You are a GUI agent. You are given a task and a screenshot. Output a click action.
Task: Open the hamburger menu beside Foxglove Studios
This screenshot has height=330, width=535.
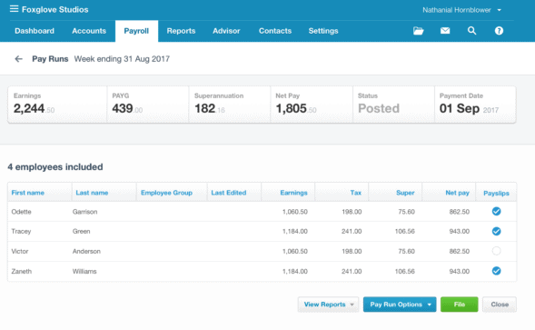pyautogui.click(x=14, y=9)
